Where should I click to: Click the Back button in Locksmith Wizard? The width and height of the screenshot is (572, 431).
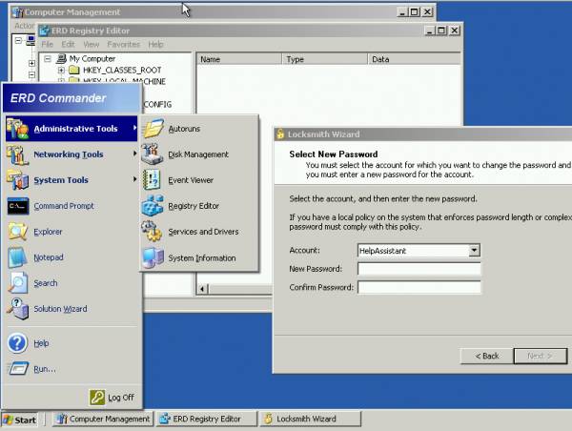(486, 356)
